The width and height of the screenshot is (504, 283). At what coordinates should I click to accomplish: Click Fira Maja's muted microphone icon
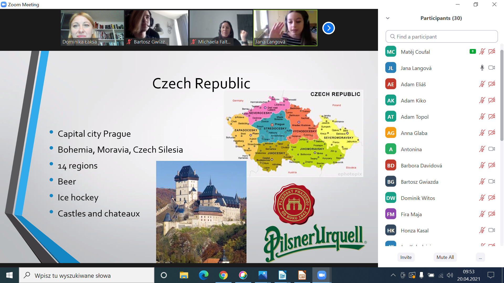pyautogui.click(x=482, y=214)
